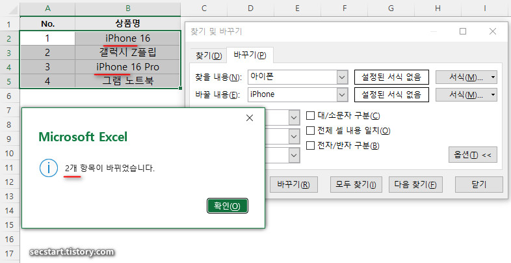Select column C header
511x263 pixels.
pos(204,9)
